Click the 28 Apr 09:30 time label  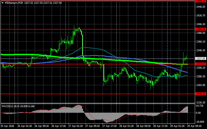coord(143,126)
